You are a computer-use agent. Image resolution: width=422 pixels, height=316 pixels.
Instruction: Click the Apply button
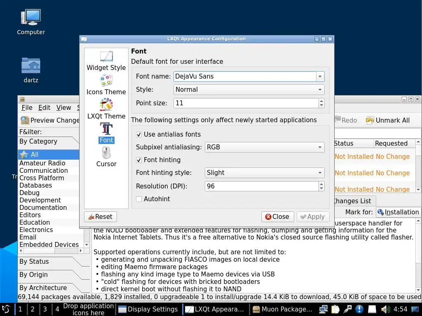coord(313,216)
